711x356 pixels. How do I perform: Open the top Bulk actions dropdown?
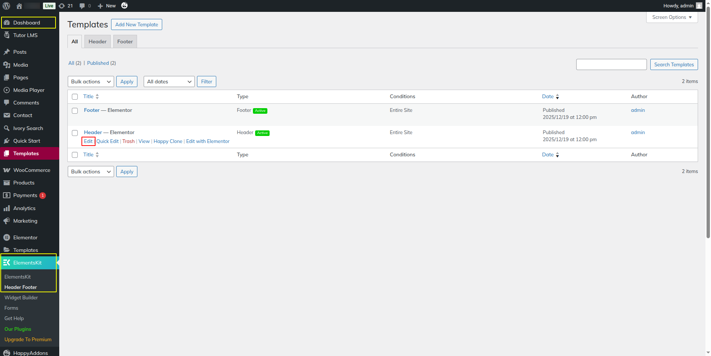tap(91, 81)
